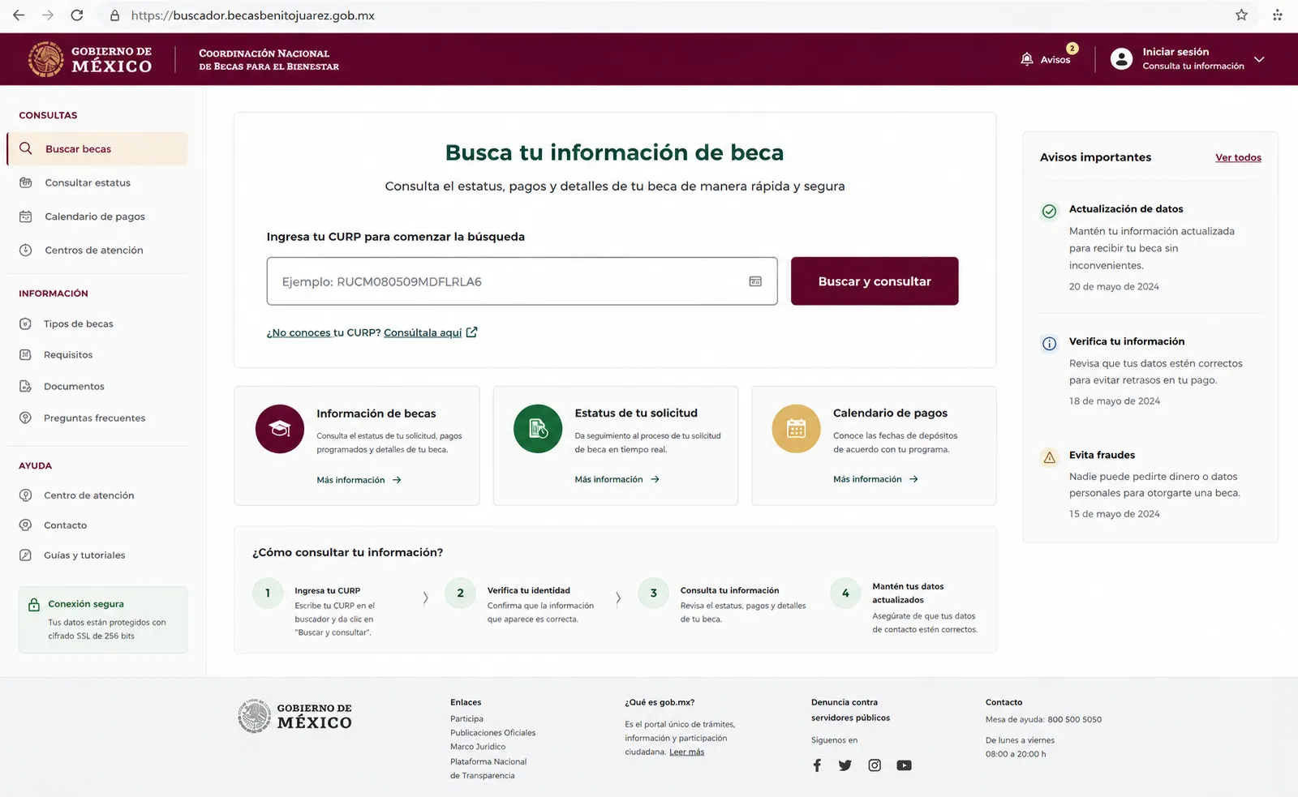The height and width of the screenshot is (797, 1298).
Task: Open the Consúltala aquí CURP link
Action: tap(431, 332)
